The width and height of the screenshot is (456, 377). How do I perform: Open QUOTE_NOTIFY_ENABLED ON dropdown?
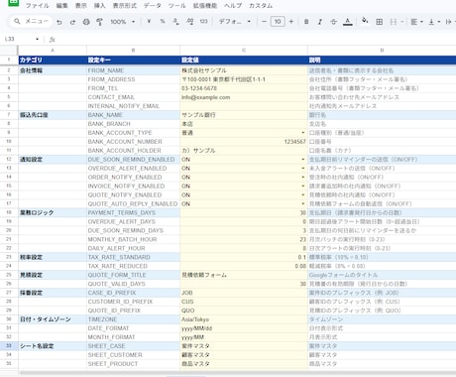click(303, 195)
